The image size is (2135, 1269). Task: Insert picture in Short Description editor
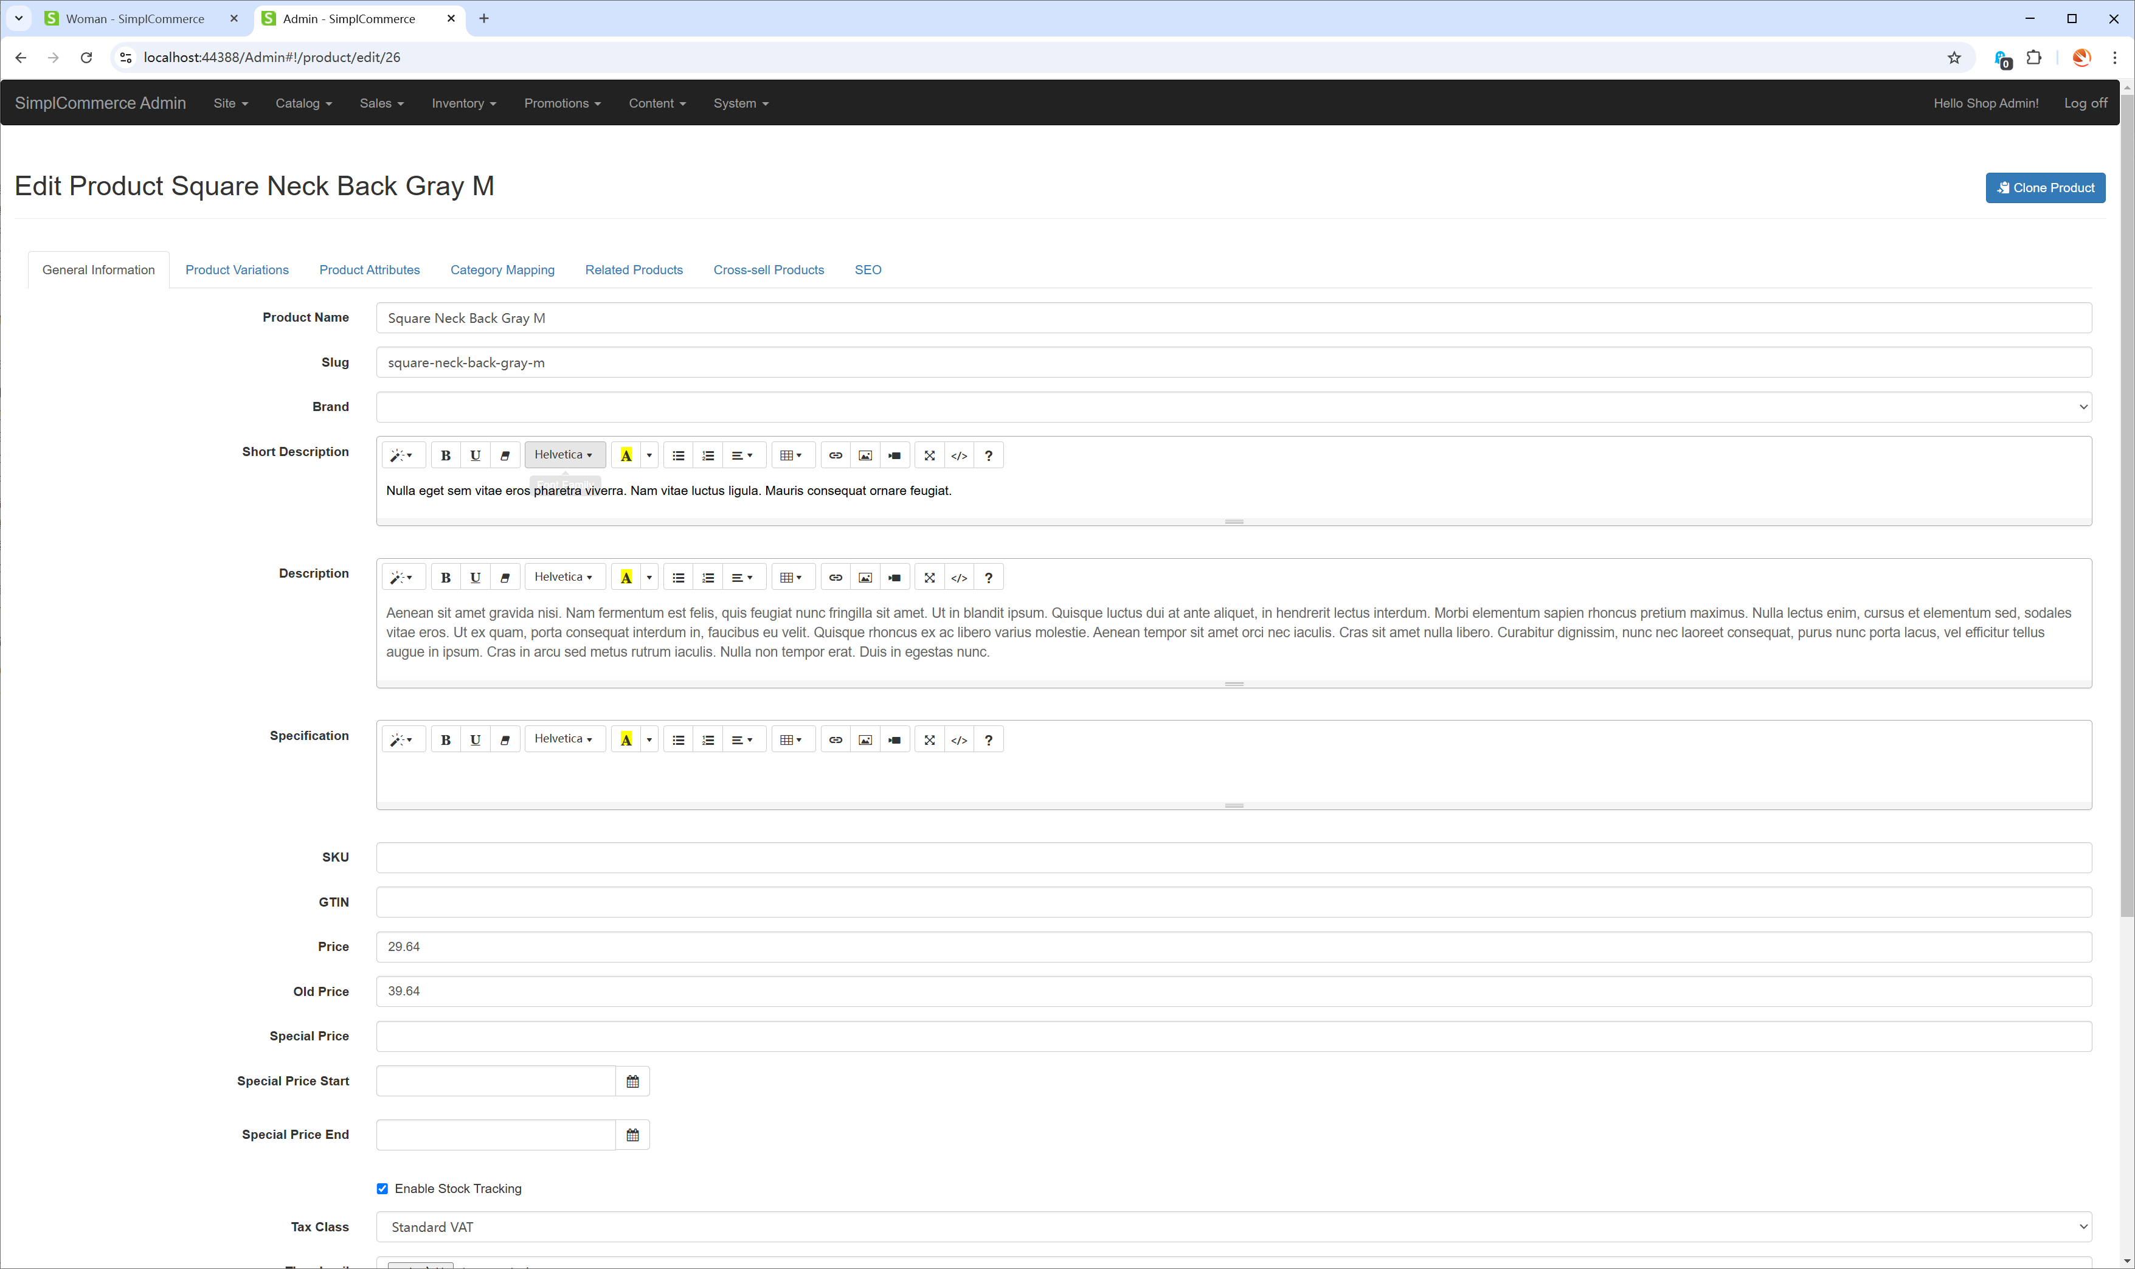pos(865,456)
